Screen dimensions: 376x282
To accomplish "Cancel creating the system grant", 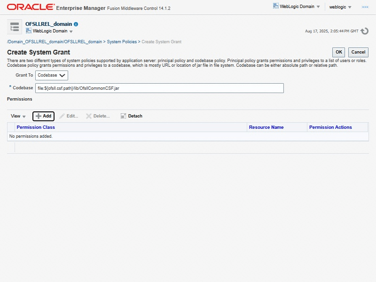I will [x=358, y=52].
